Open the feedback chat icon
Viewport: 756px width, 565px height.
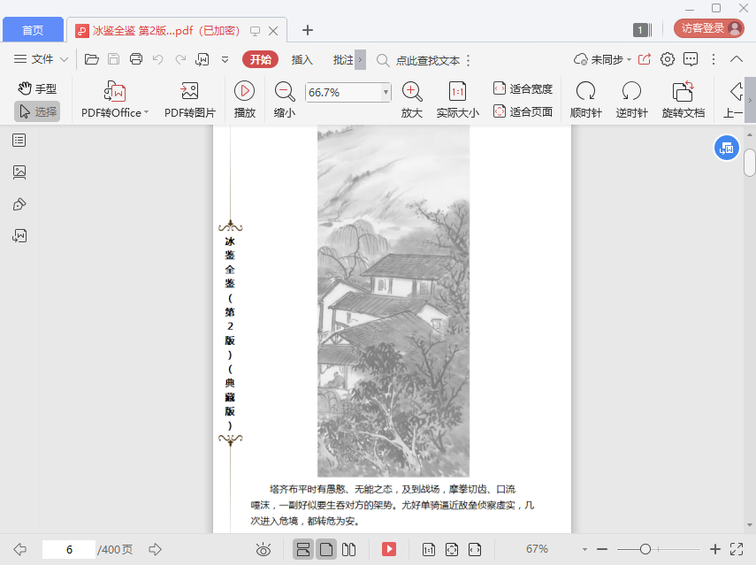click(x=691, y=59)
